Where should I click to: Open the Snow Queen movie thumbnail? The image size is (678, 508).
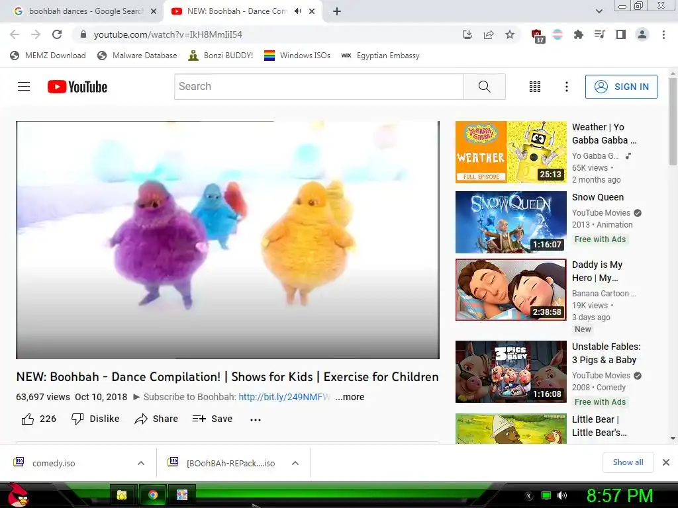(510, 222)
